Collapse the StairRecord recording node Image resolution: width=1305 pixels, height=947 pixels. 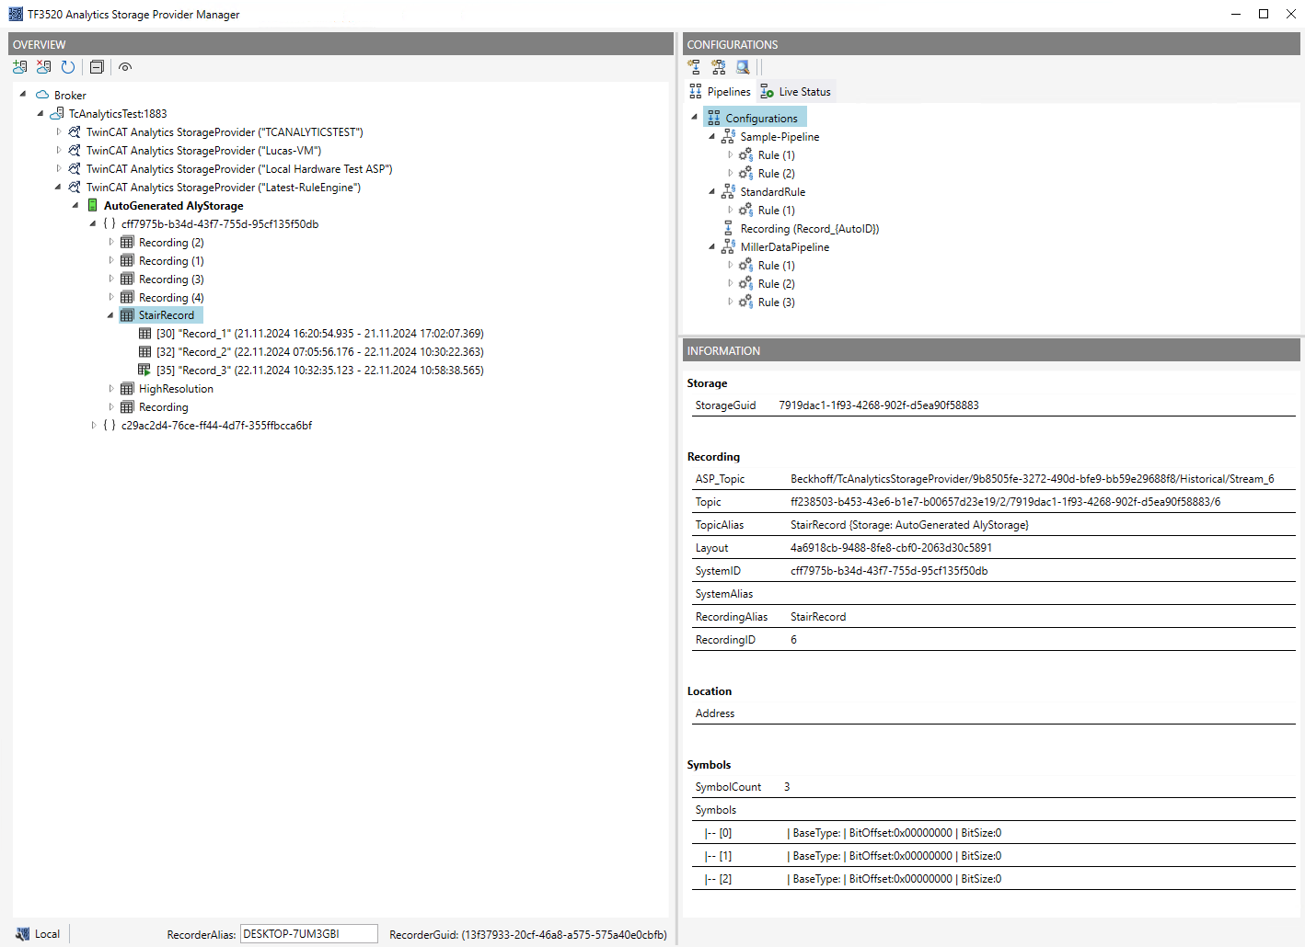tap(111, 315)
